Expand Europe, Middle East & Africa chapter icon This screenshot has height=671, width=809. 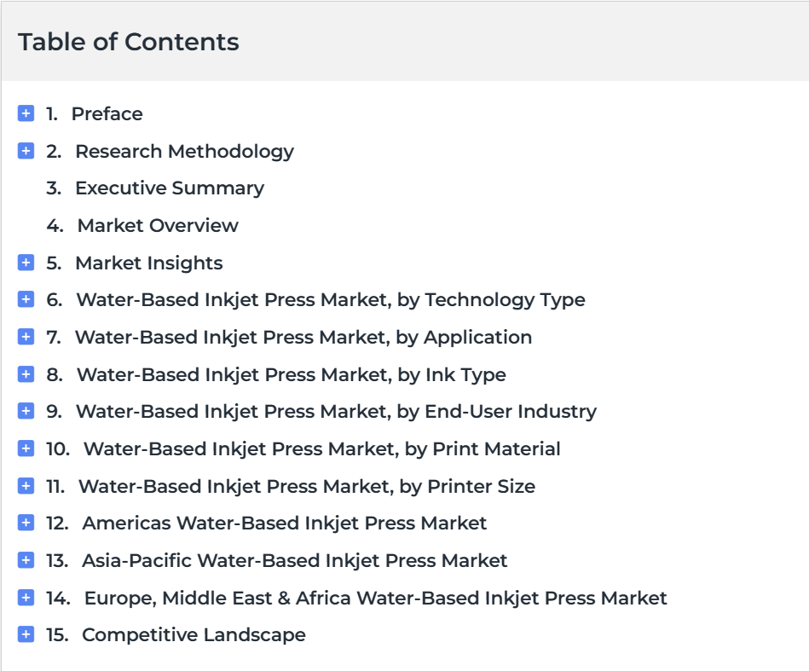26,597
